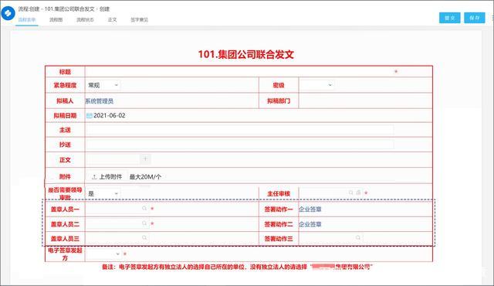Click the plus icon in 正文 row
The height and width of the screenshot is (286, 494).
tap(145, 159)
